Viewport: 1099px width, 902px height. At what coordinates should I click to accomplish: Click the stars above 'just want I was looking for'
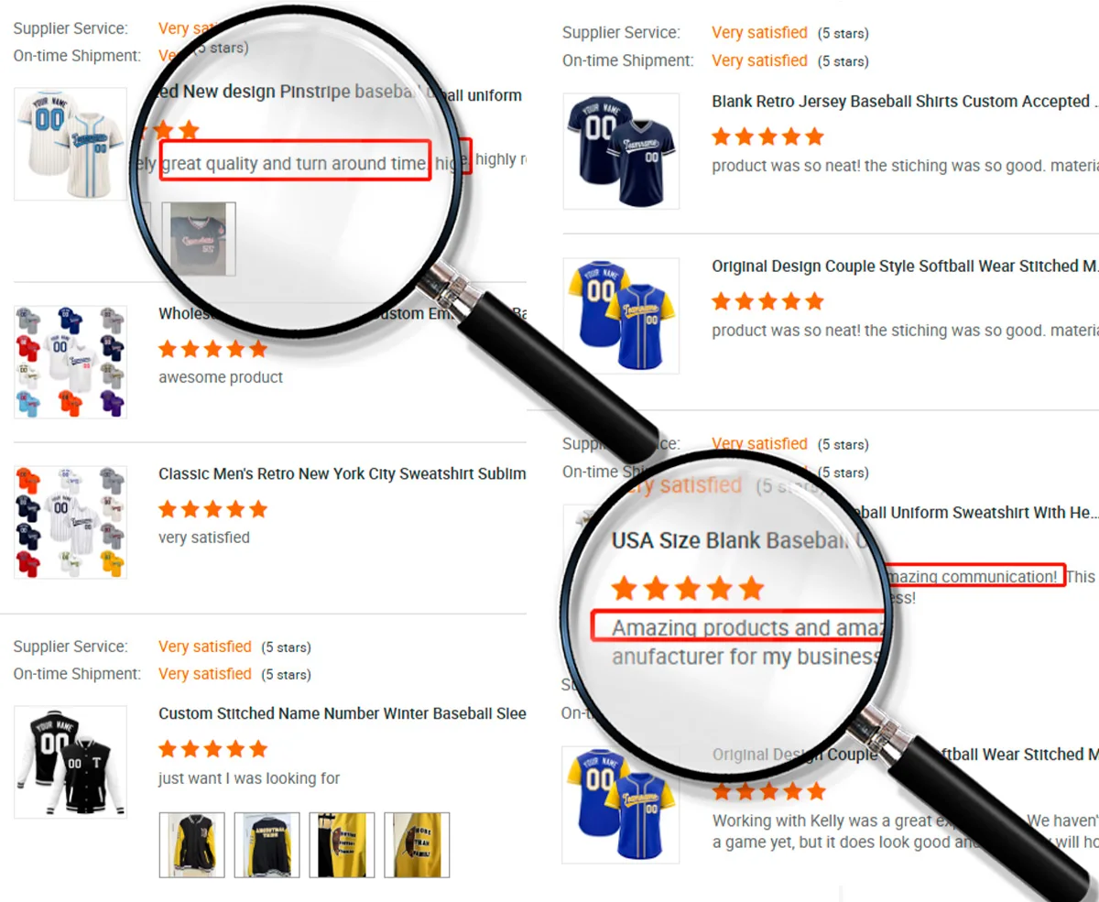(213, 749)
